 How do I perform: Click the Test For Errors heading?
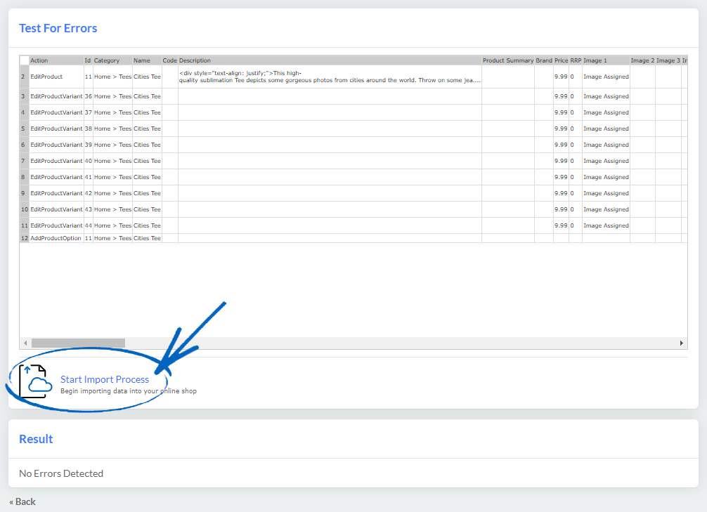coord(58,28)
